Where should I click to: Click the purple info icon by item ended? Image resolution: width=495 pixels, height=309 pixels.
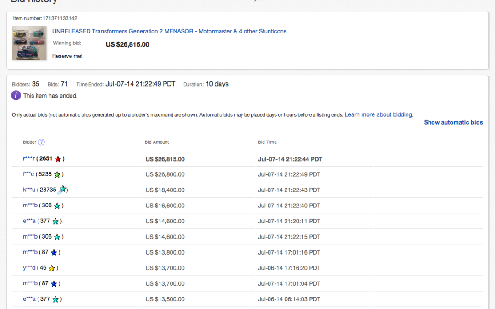tap(16, 95)
